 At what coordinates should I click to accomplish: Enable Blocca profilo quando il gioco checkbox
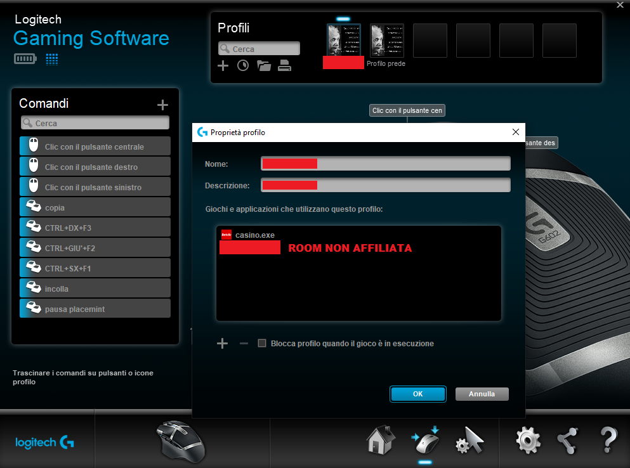[262, 343]
